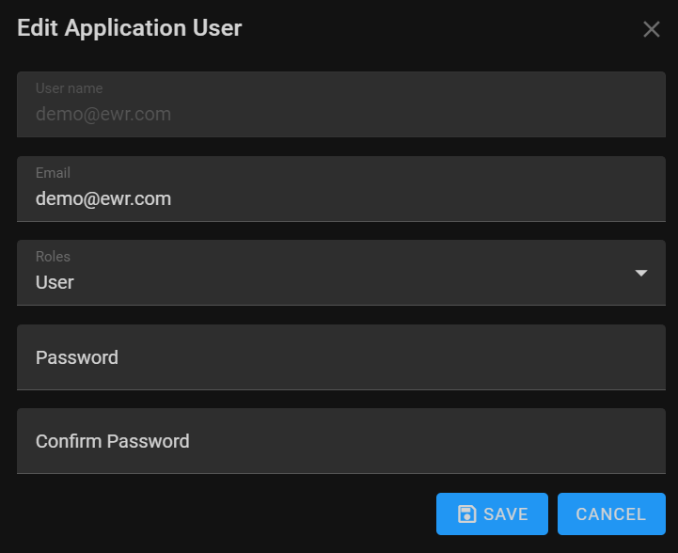The height and width of the screenshot is (553, 678).
Task: Focus the Email input field
Action: [x=341, y=189]
